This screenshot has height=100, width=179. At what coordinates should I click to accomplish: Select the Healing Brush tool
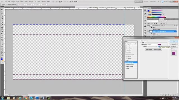pyautogui.click(x=2, y=23)
